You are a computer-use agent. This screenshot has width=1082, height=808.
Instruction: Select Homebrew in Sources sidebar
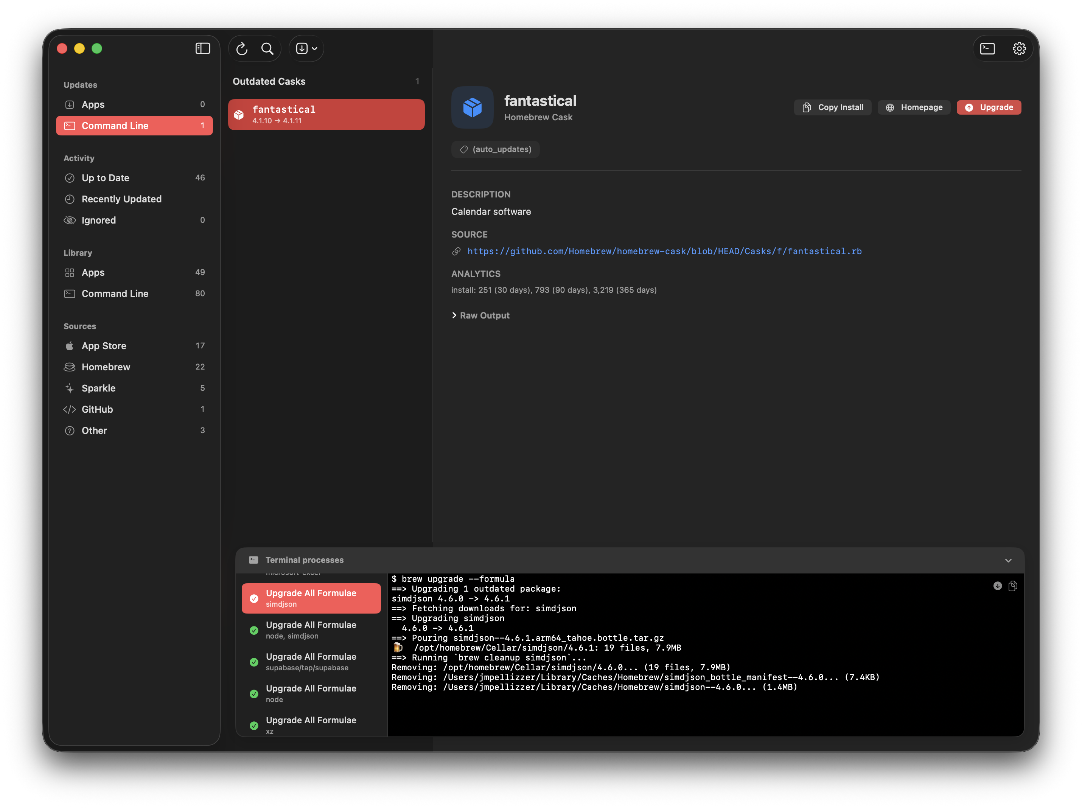pyautogui.click(x=106, y=367)
